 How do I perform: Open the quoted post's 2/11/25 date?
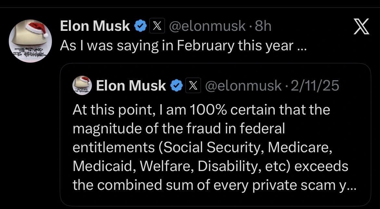point(315,86)
